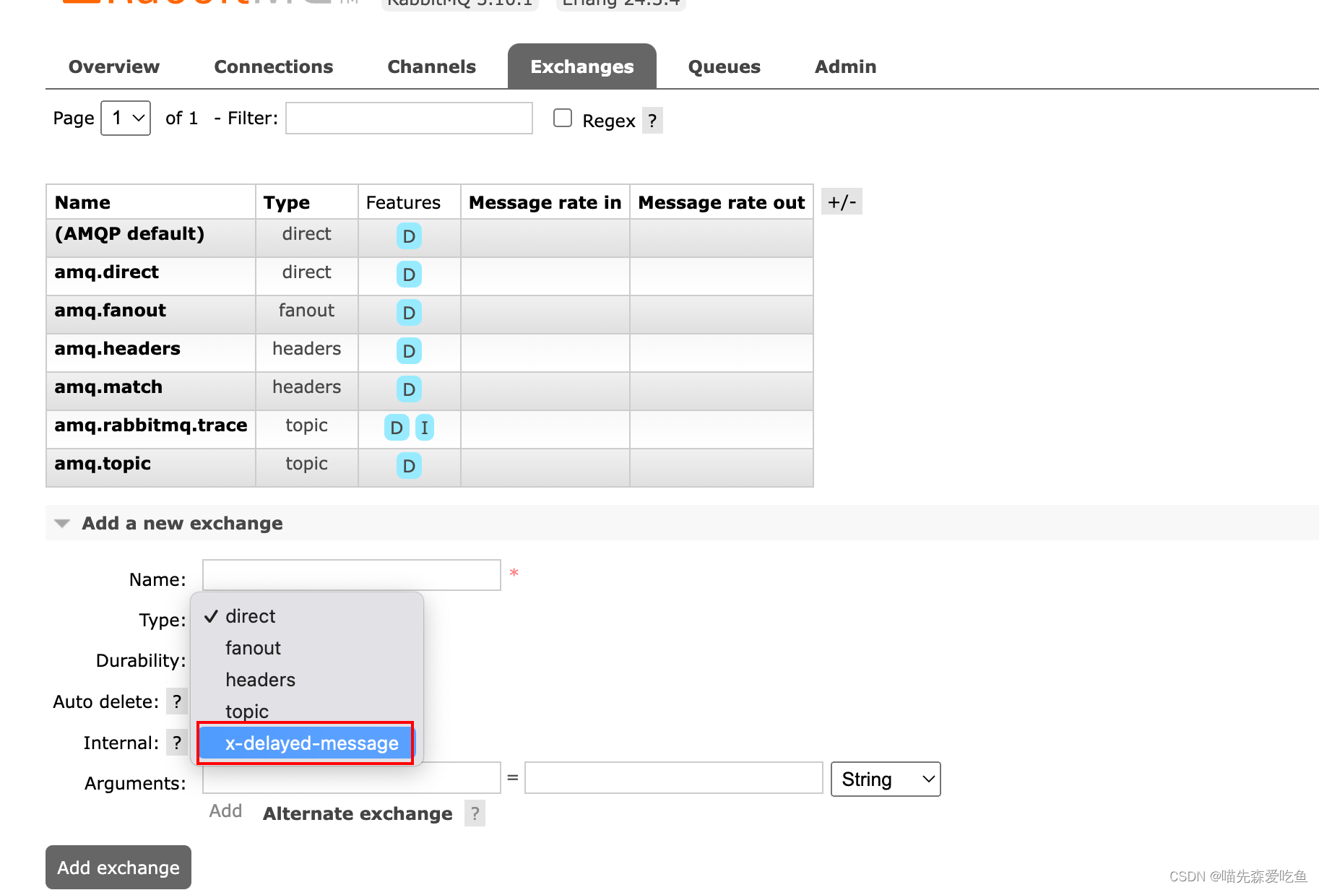Click the "?" help beside Alternate exchange
Screen dimensions: 1319x890
pos(475,813)
